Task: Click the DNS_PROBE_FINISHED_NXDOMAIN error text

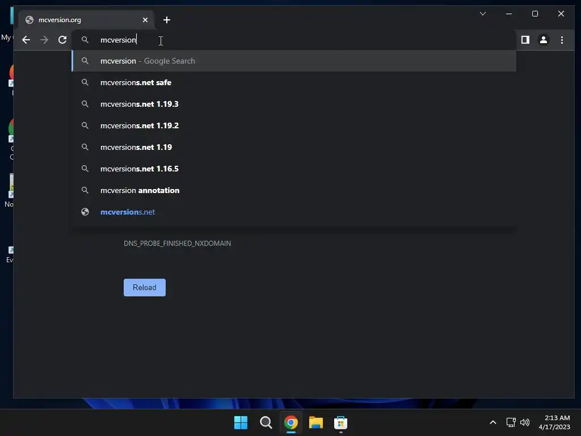Action: pyautogui.click(x=177, y=243)
